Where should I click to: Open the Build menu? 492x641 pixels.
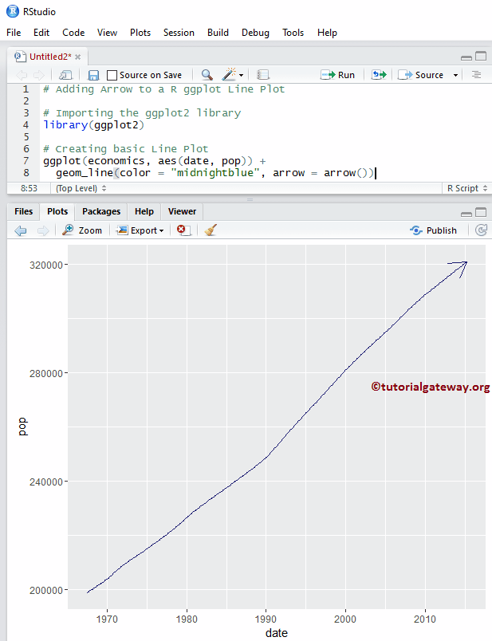[218, 33]
